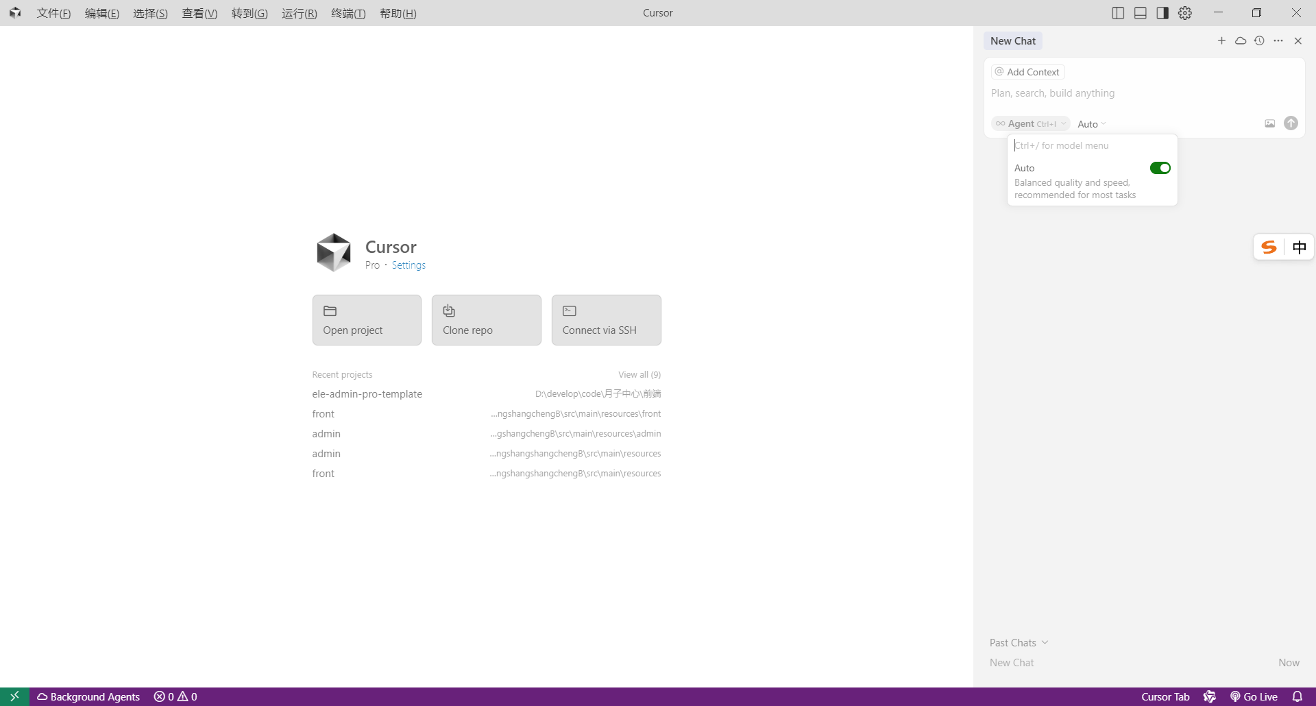Show errors and warnings count in status bar

point(175,696)
